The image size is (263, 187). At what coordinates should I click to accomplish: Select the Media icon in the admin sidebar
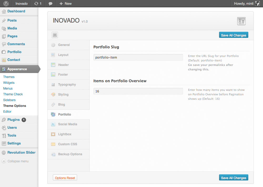tap(4, 28)
